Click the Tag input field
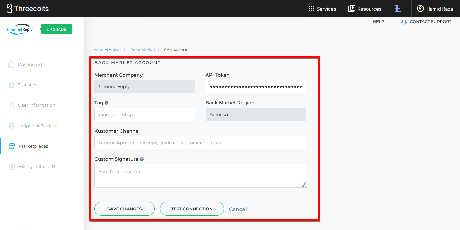Image resolution: width=460 pixels, height=230 pixels. tap(145, 114)
